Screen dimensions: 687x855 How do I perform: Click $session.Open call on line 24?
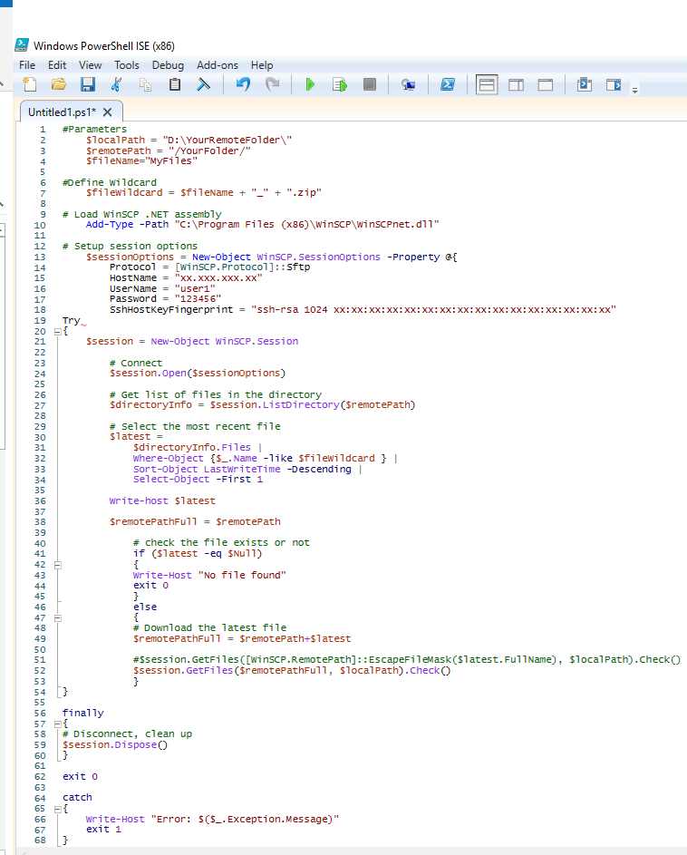[198, 374]
